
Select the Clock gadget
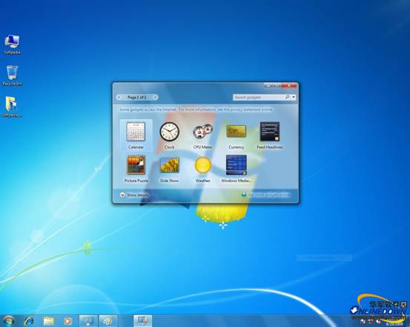tap(169, 135)
